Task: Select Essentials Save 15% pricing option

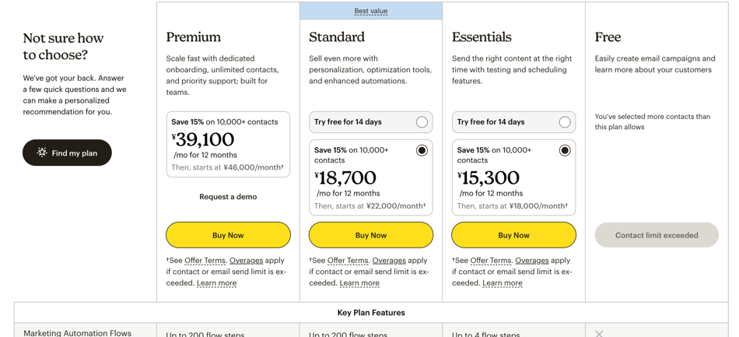Action: pyautogui.click(x=565, y=150)
